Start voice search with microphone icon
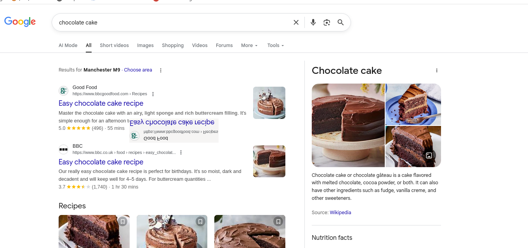 pos(313,23)
